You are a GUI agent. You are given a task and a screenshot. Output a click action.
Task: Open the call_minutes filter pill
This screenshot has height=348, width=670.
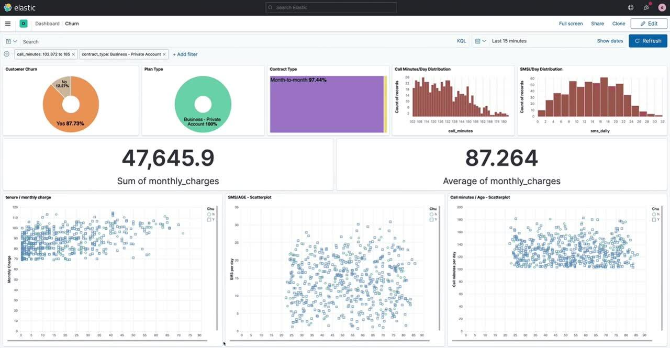[x=43, y=54]
